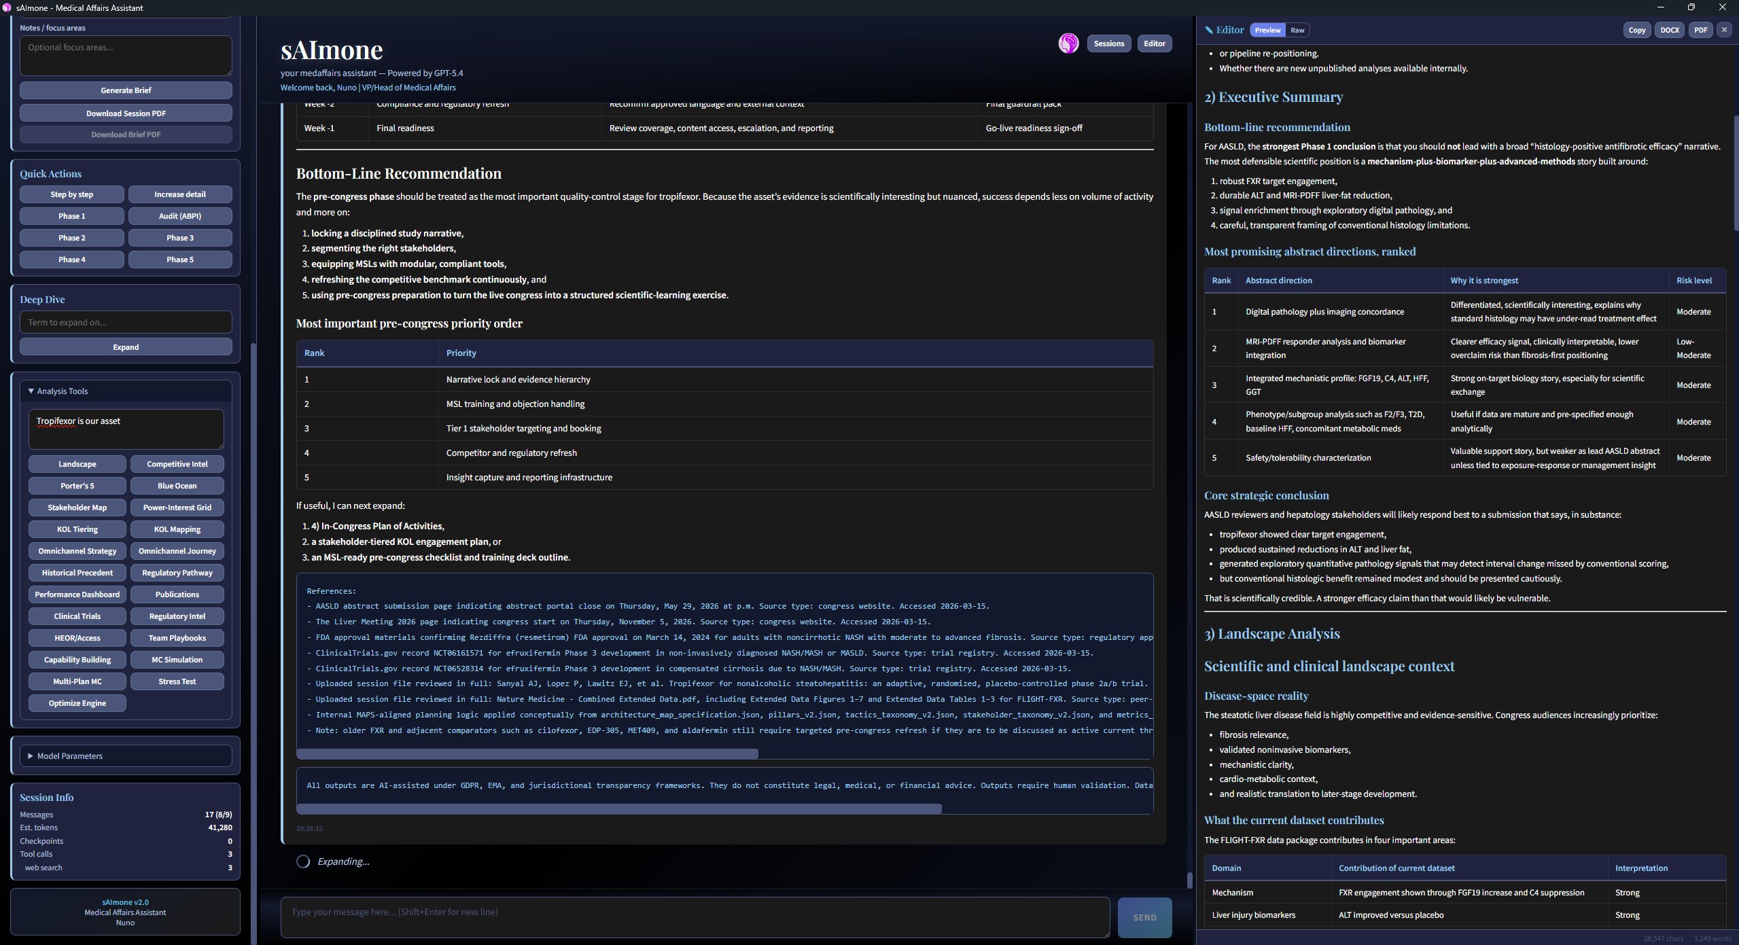The image size is (1739, 945).
Task: Click the message input text area
Action: [695, 917]
